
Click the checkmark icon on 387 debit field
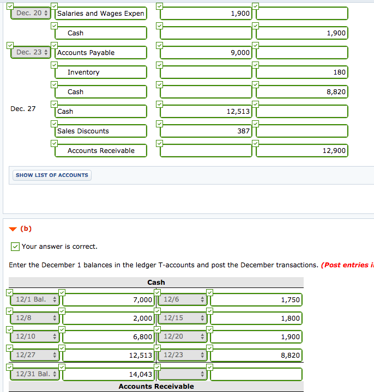coord(159,124)
